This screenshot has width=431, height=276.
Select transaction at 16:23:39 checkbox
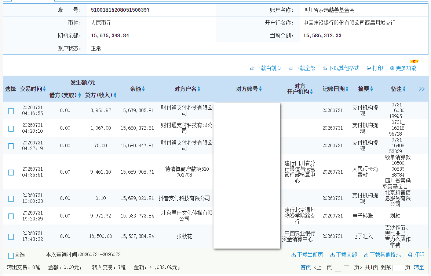[11, 216]
